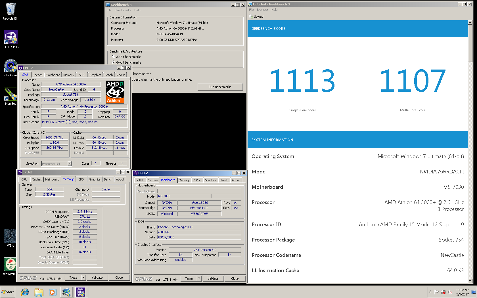Click Validate in the CPU-Z window open on the Memory tab
Screen dimensions: 477x298
point(97,278)
